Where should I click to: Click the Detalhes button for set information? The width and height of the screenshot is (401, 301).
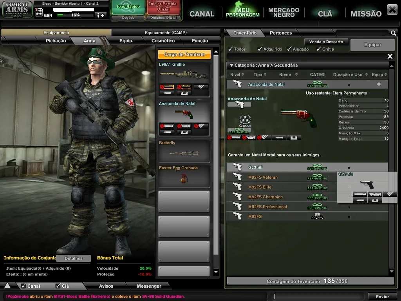73,258
